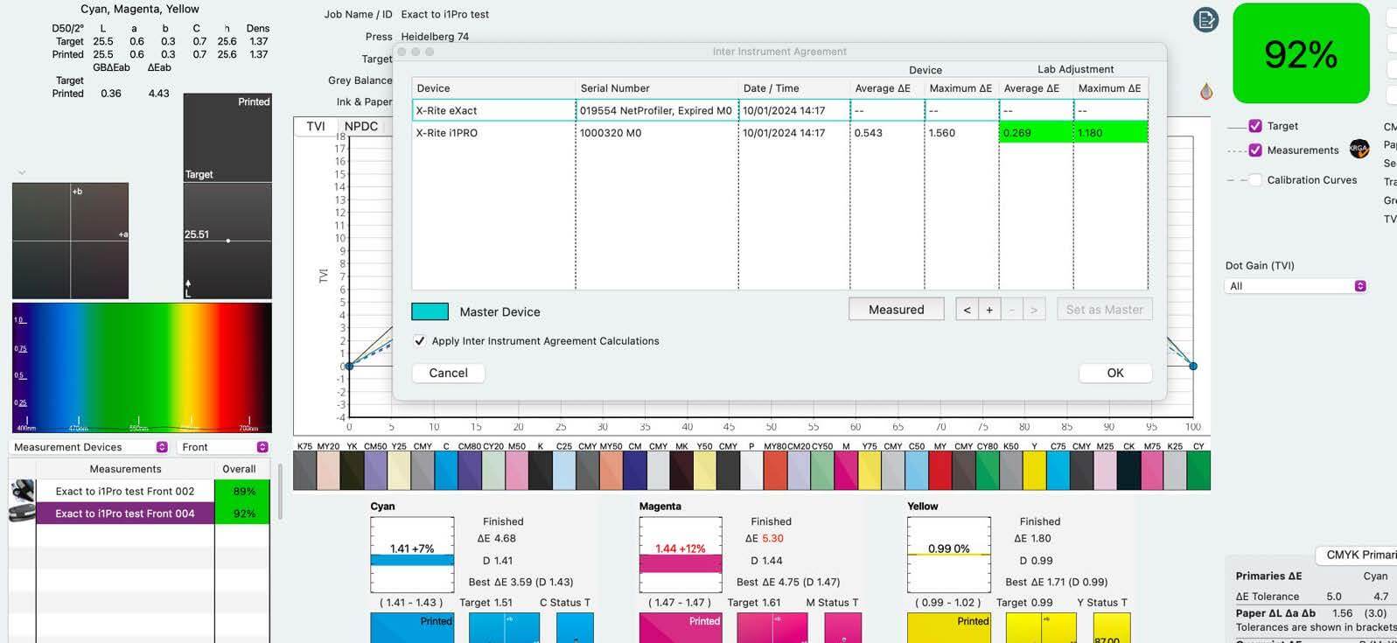Click the Device column header
The height and width of the screenshot is (643, 1397).
(494, 88)
